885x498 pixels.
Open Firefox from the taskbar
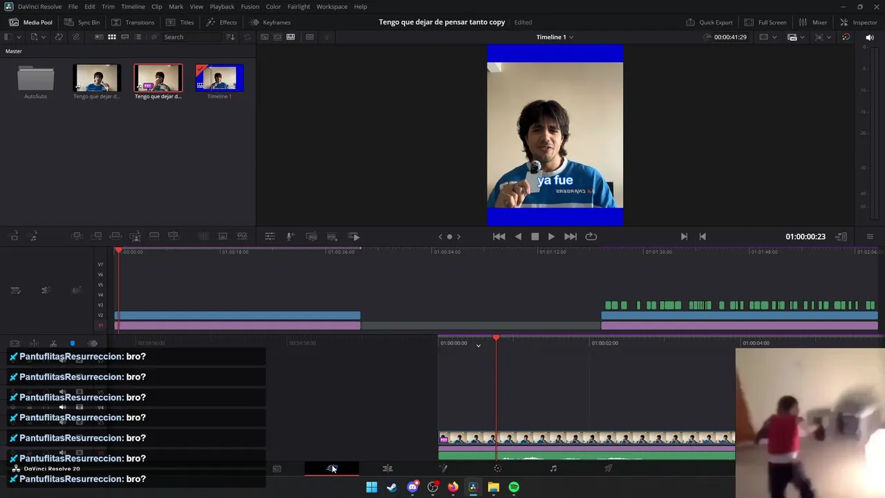point(453,487)
